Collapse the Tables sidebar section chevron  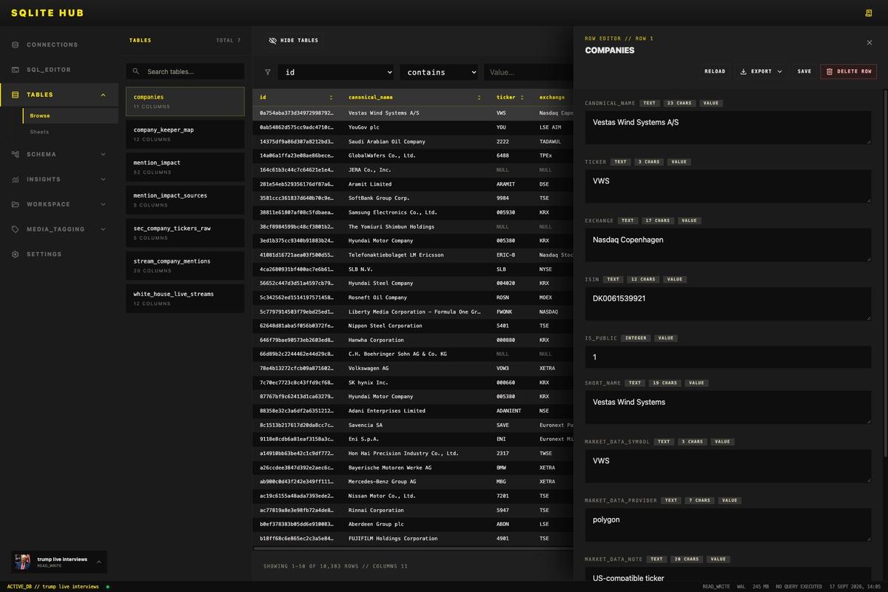coord(103,95)
